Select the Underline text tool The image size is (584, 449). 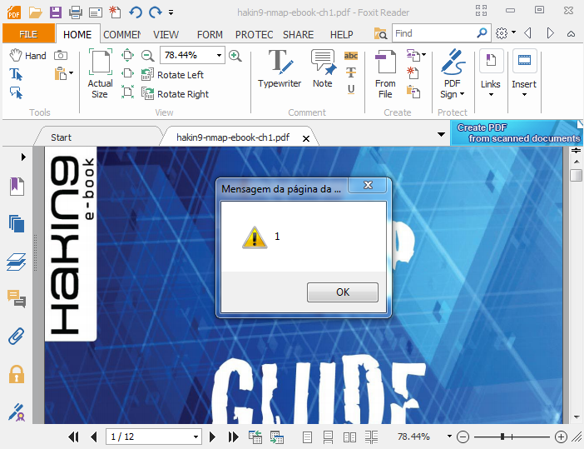pos(351,89)
